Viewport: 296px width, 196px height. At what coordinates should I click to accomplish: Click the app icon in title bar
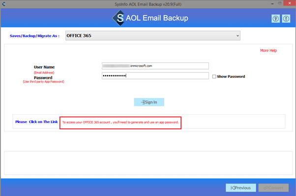tap(3, 4)
